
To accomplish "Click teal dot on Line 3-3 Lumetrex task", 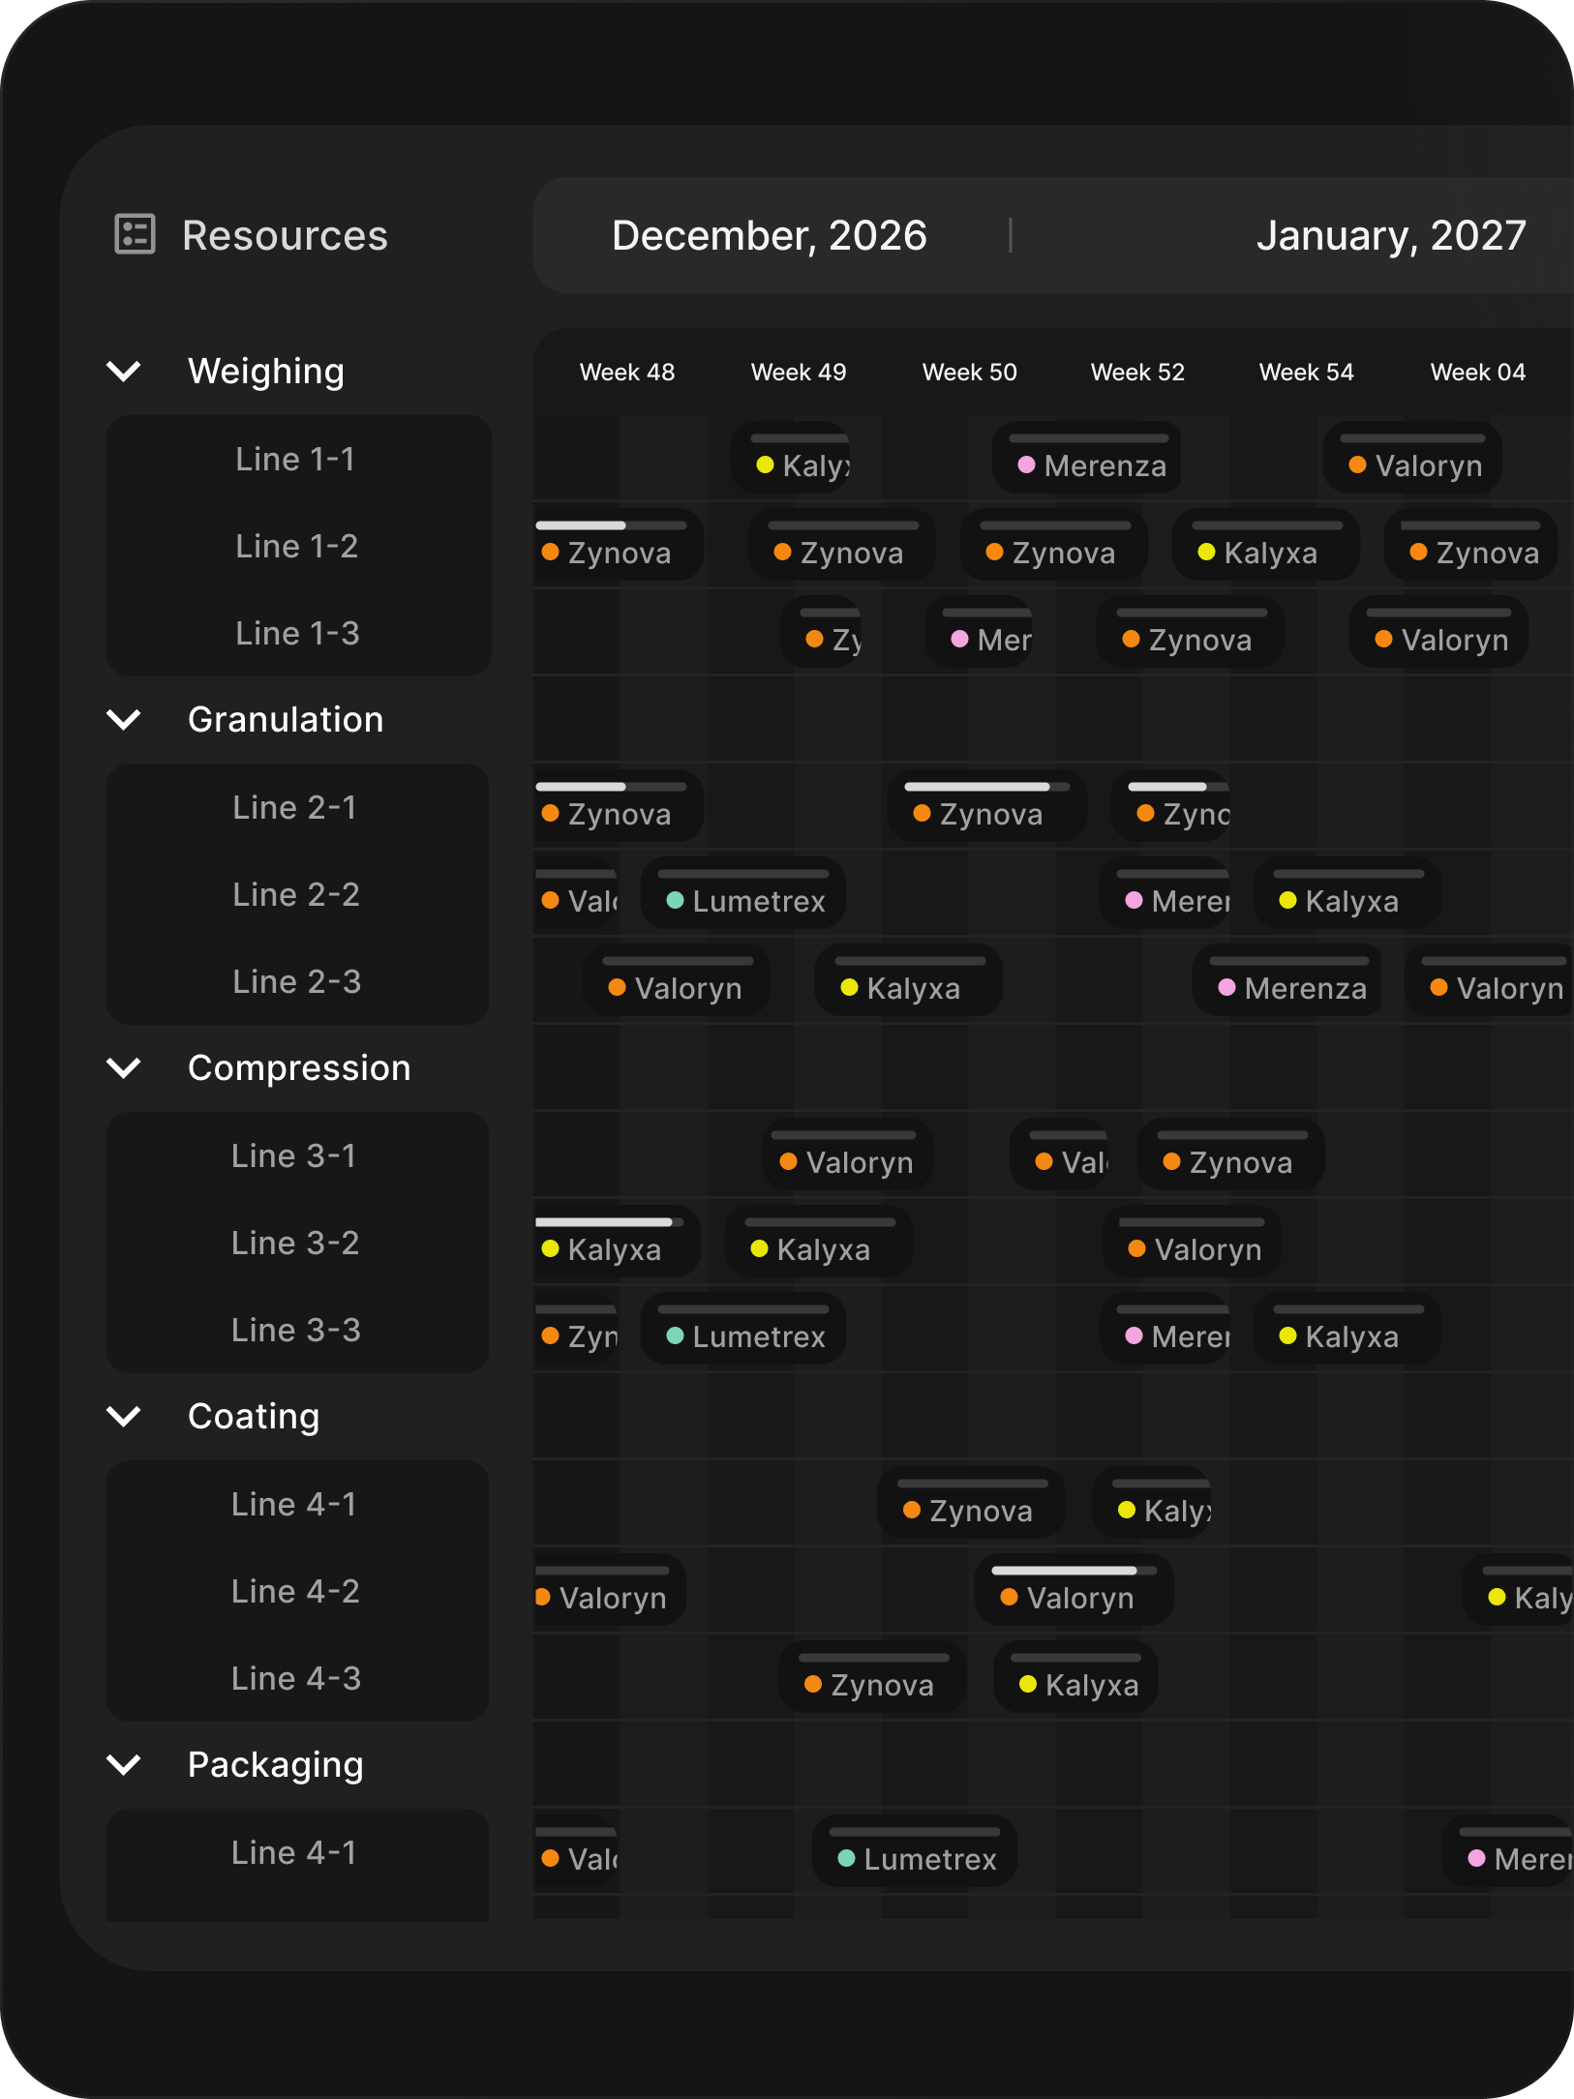I will 676,1336.
